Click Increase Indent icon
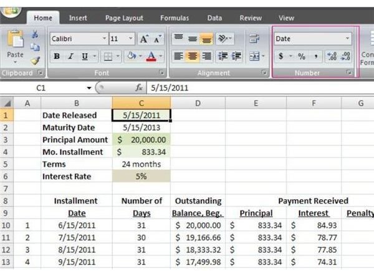 (x=236, y=56)
